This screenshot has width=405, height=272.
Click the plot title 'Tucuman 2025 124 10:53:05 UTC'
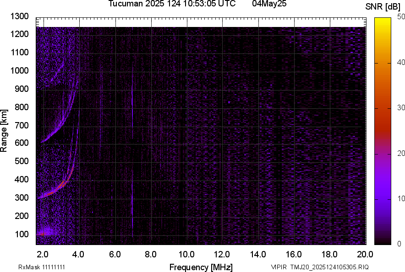point(172,4)
